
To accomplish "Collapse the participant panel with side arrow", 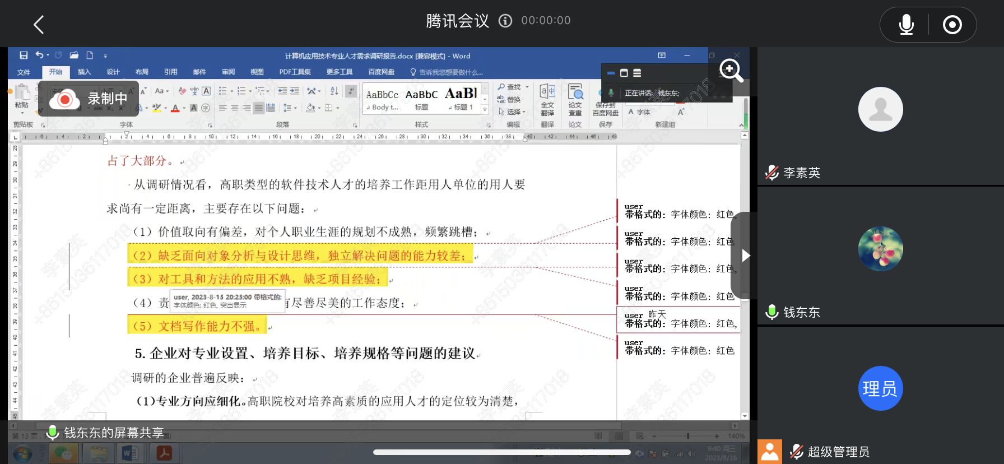I will [x=745, y=256].
